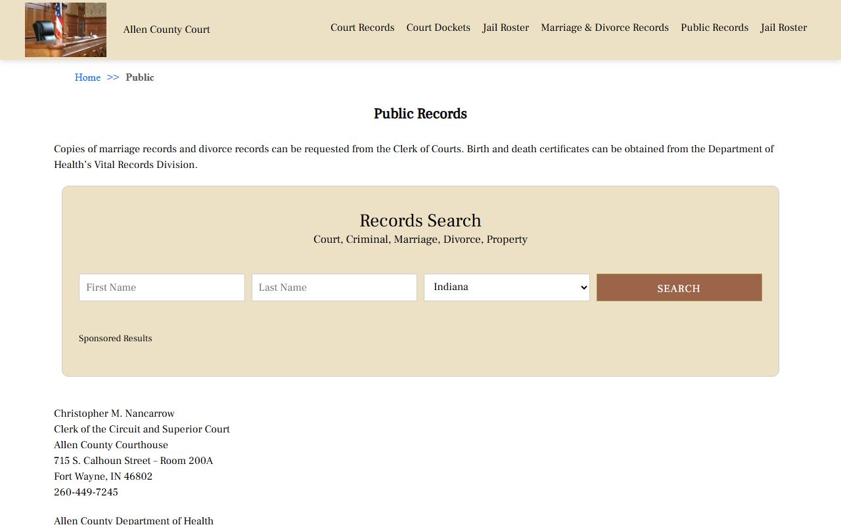
Task: Click the phone number 260-449-7245
Action: [x=86, y=492]
